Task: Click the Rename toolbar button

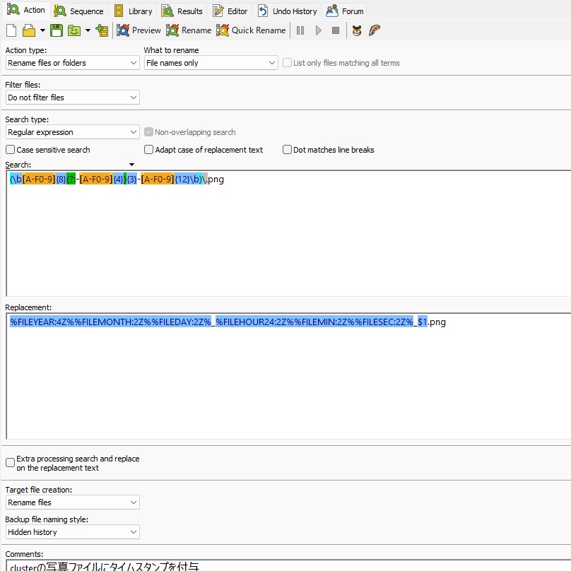Action: coord(189,30)
